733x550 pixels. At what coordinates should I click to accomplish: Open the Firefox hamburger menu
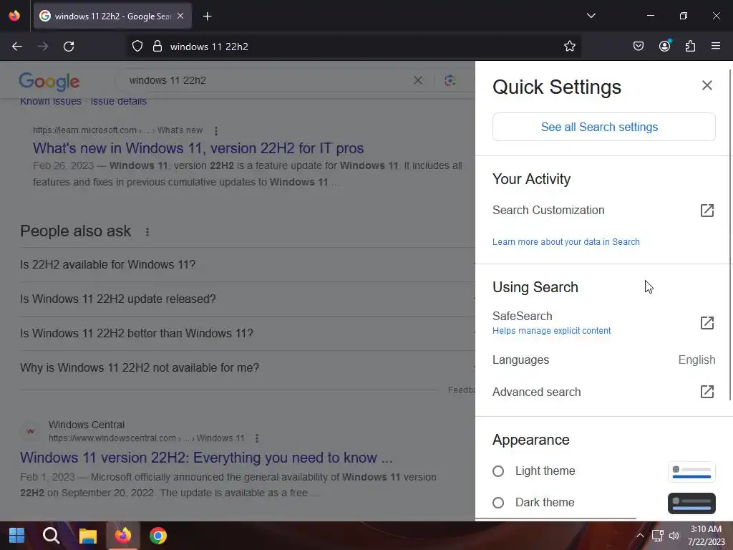click(715, 46)
